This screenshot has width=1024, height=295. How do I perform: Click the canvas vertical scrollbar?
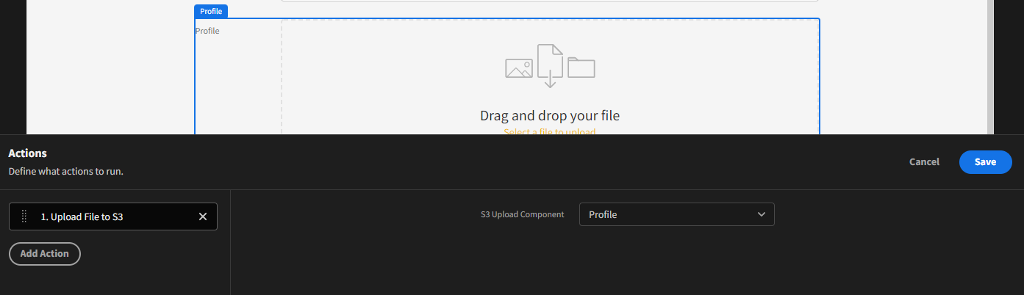click(x=989, y=67)
